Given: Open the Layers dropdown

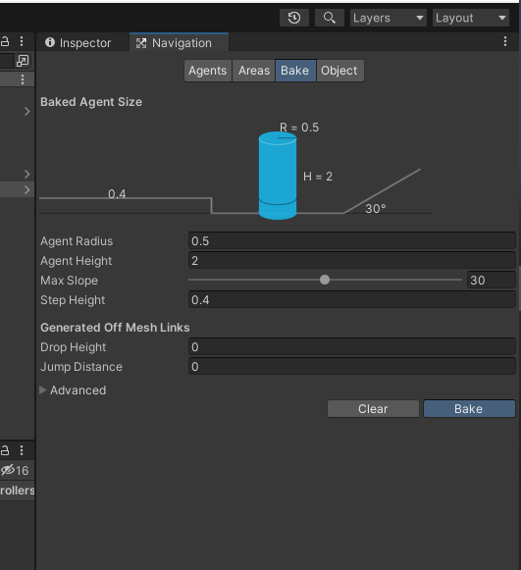Looking at the screenshot, I should (x=389, y=18).
